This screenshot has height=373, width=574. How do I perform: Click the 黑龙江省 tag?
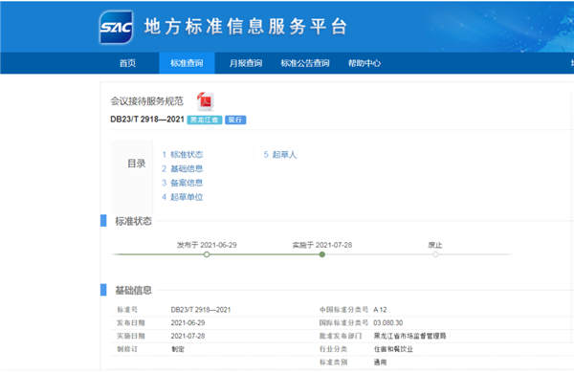(x=205, y=120)
